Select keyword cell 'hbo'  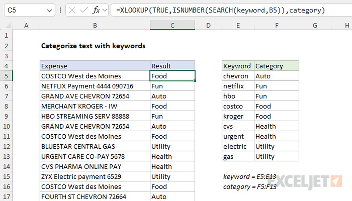coord(238,96)
